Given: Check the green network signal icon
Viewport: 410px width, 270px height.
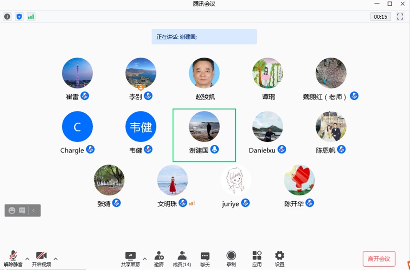Looking at the screenshot, I should click(x=31, y=17).
